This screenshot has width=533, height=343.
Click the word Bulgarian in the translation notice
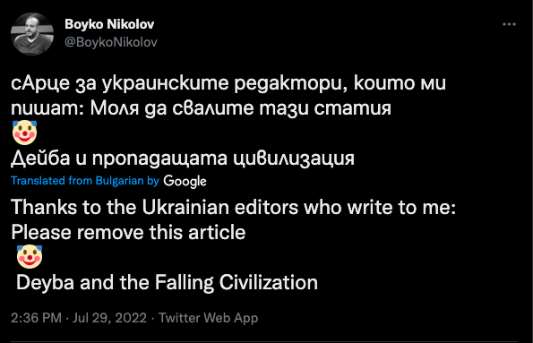[x=120, y=181]
